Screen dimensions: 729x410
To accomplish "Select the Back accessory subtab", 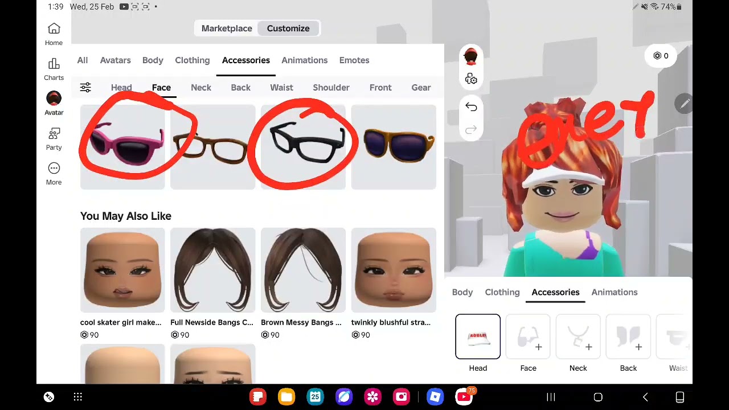I will click(240, 88).
